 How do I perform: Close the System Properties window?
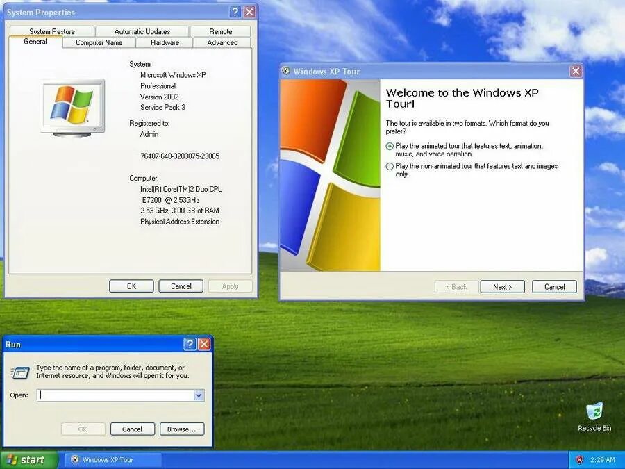tap(249, 12)
